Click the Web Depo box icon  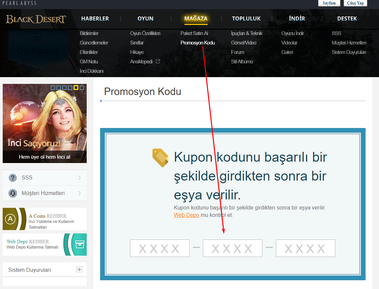80,245
